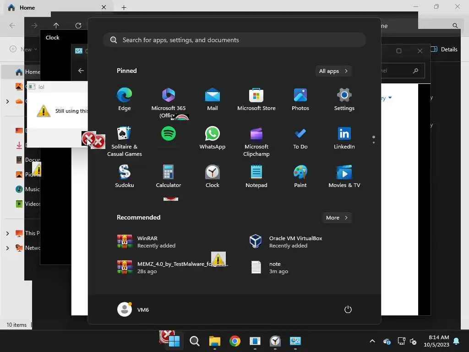Open WhatsApp

[x=213, y=138]
